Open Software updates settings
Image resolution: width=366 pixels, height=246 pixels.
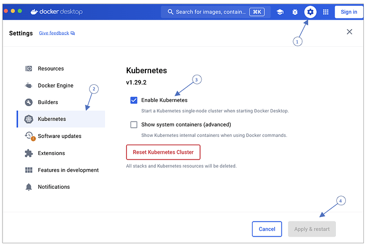(x=62, y=136)
